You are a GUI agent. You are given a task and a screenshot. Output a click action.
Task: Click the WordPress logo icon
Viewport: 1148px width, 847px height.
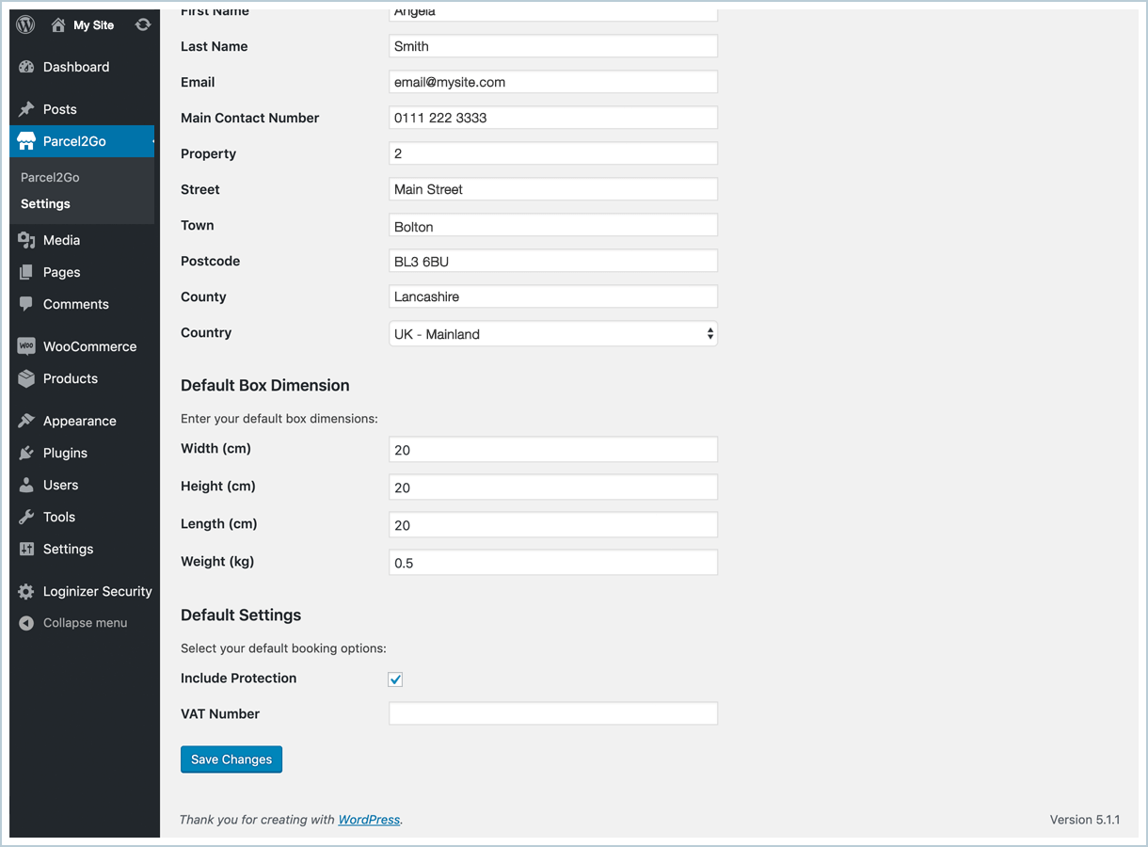point(25,25)
